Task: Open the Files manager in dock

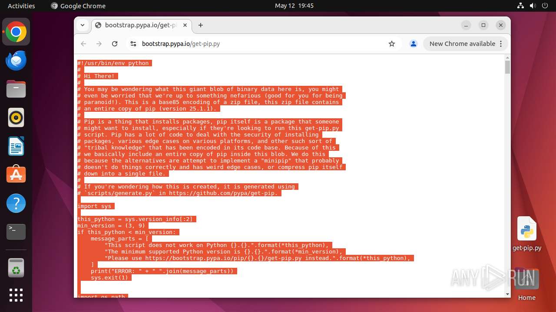Action: pyautogui.click(x=16, y=89)
